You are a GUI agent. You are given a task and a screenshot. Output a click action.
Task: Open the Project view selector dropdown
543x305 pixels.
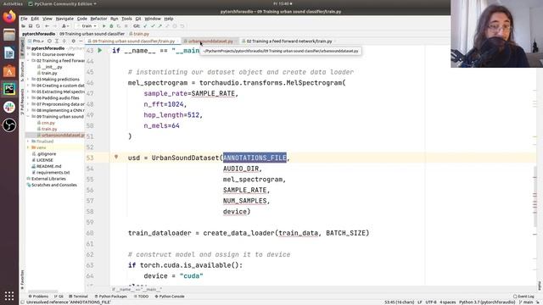point(38,41)
